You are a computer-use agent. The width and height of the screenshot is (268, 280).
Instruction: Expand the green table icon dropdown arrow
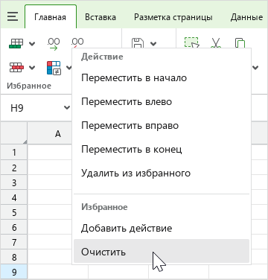(x=32, y=44)
